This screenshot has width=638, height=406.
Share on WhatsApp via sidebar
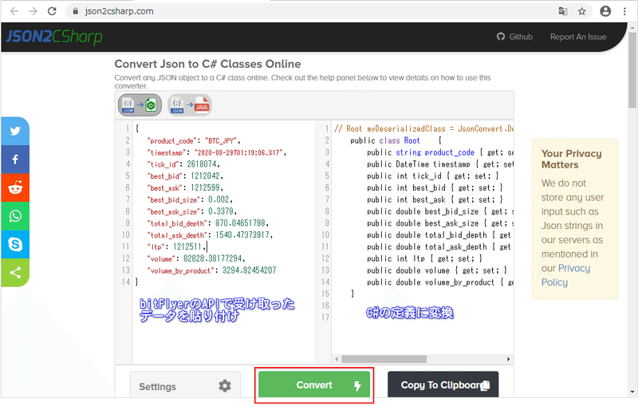15,216
